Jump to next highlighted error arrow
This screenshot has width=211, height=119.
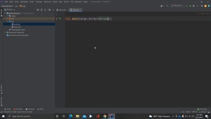(x=209, y=14)
